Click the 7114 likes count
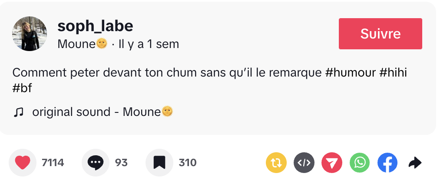Viewport: 437px width, 186px height. pos(53,163)
